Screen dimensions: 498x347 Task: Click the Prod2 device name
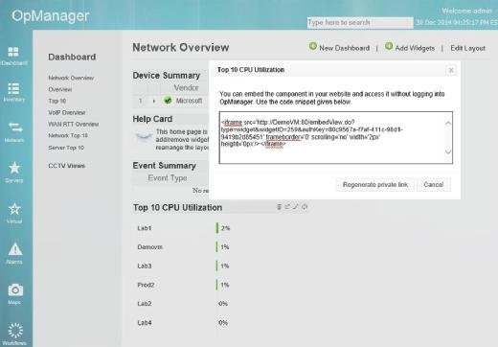pos(146,285)
